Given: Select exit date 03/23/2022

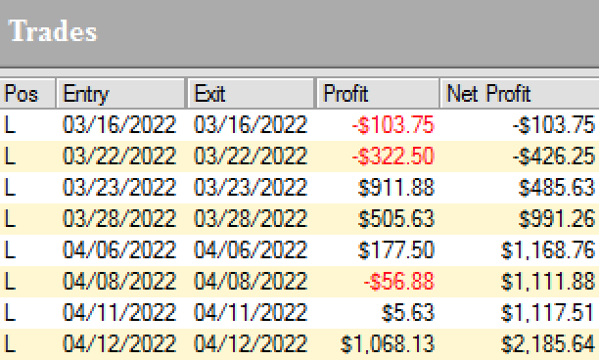Looking at the screenshot, I should point(251,188).
